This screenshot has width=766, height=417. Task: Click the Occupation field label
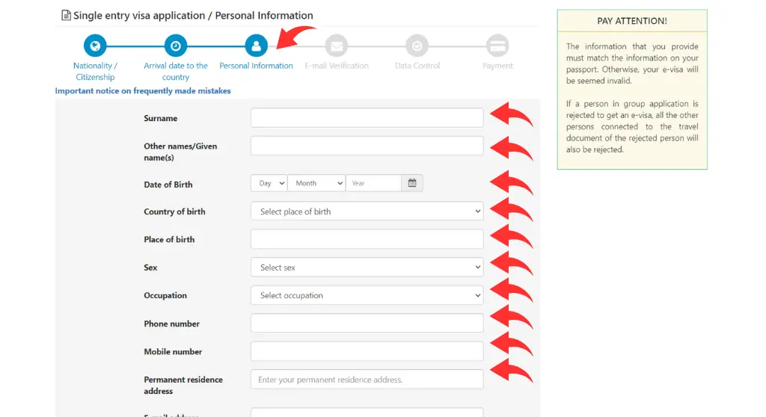coord(165,295)
